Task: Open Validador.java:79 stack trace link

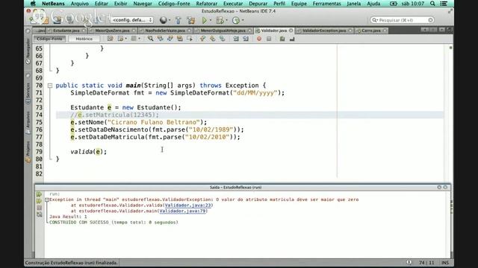Action: (x=182, y=211)
